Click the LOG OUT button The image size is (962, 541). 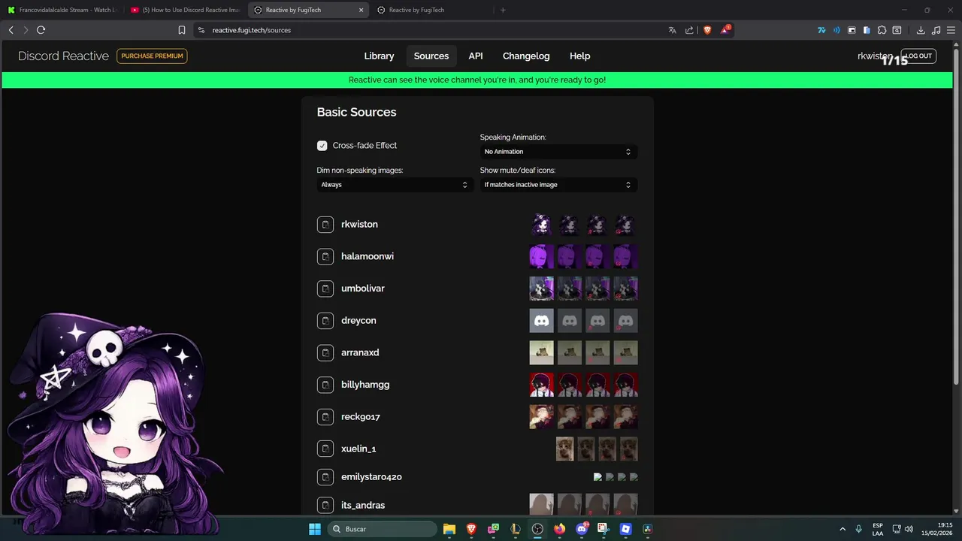[918, 56]
